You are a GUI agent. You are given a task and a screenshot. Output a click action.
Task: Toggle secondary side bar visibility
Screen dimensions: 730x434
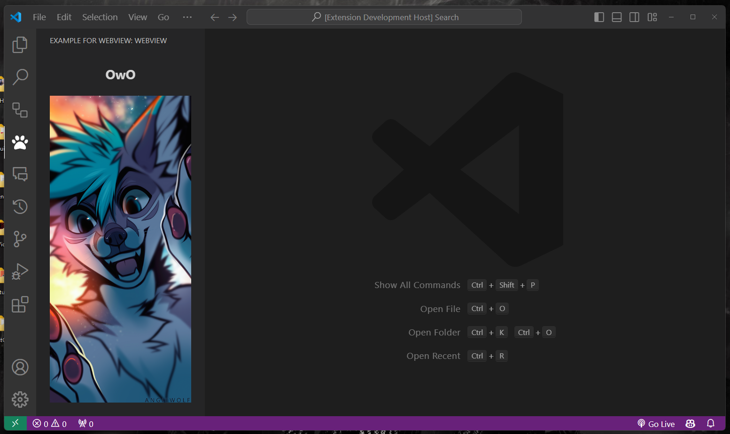[x=634, y=17]
